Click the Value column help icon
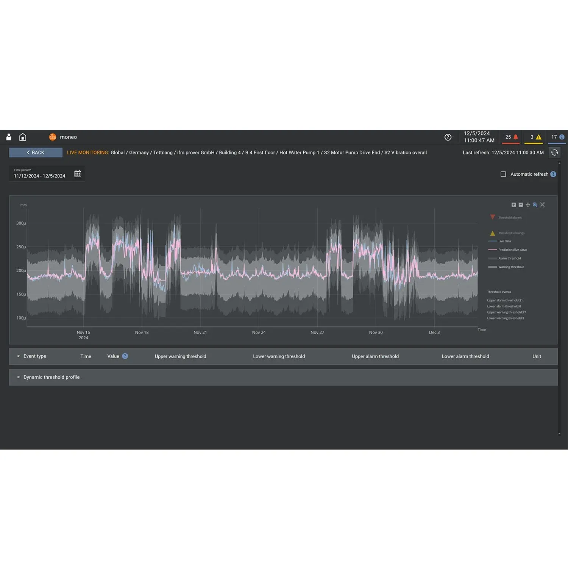This screenshot has width=568, height=568. coord(125,356)
